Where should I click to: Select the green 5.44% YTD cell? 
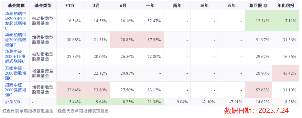click(x=70, y=102)
